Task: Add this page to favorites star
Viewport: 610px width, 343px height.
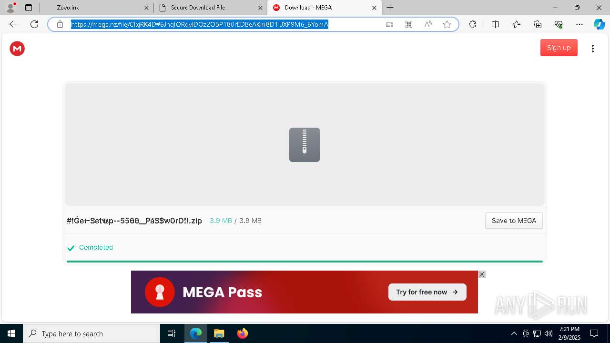Action: pyautogui.click(x=447, y=24)
